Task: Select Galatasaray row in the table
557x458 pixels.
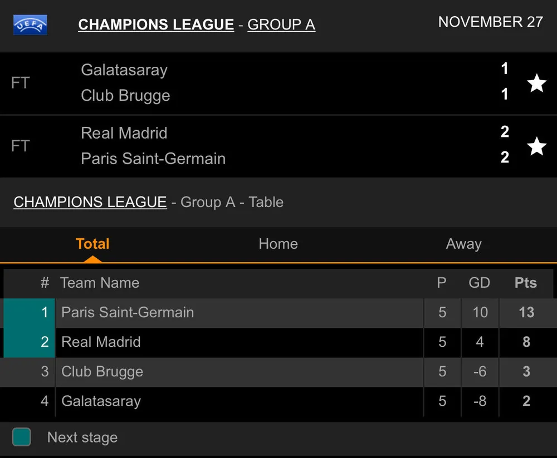Action: [x=101, y=401]
